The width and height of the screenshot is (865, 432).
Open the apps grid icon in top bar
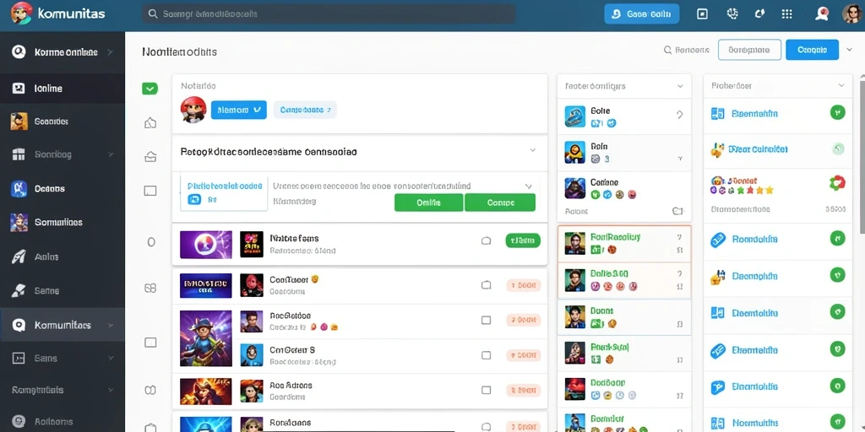(787, 14)
